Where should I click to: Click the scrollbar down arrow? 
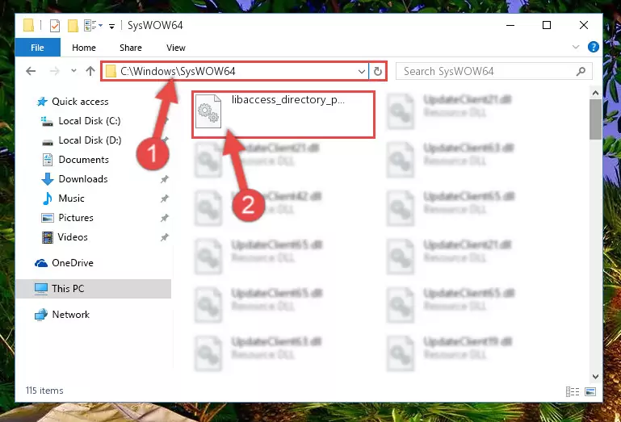[595, 377]
